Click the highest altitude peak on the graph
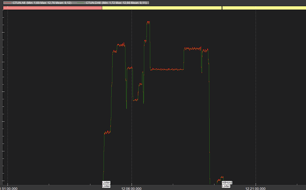 click(148, 22)
